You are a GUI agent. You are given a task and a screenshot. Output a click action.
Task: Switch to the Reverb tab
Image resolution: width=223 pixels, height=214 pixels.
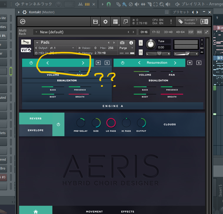pyautogui.click(x=36, y=118)
